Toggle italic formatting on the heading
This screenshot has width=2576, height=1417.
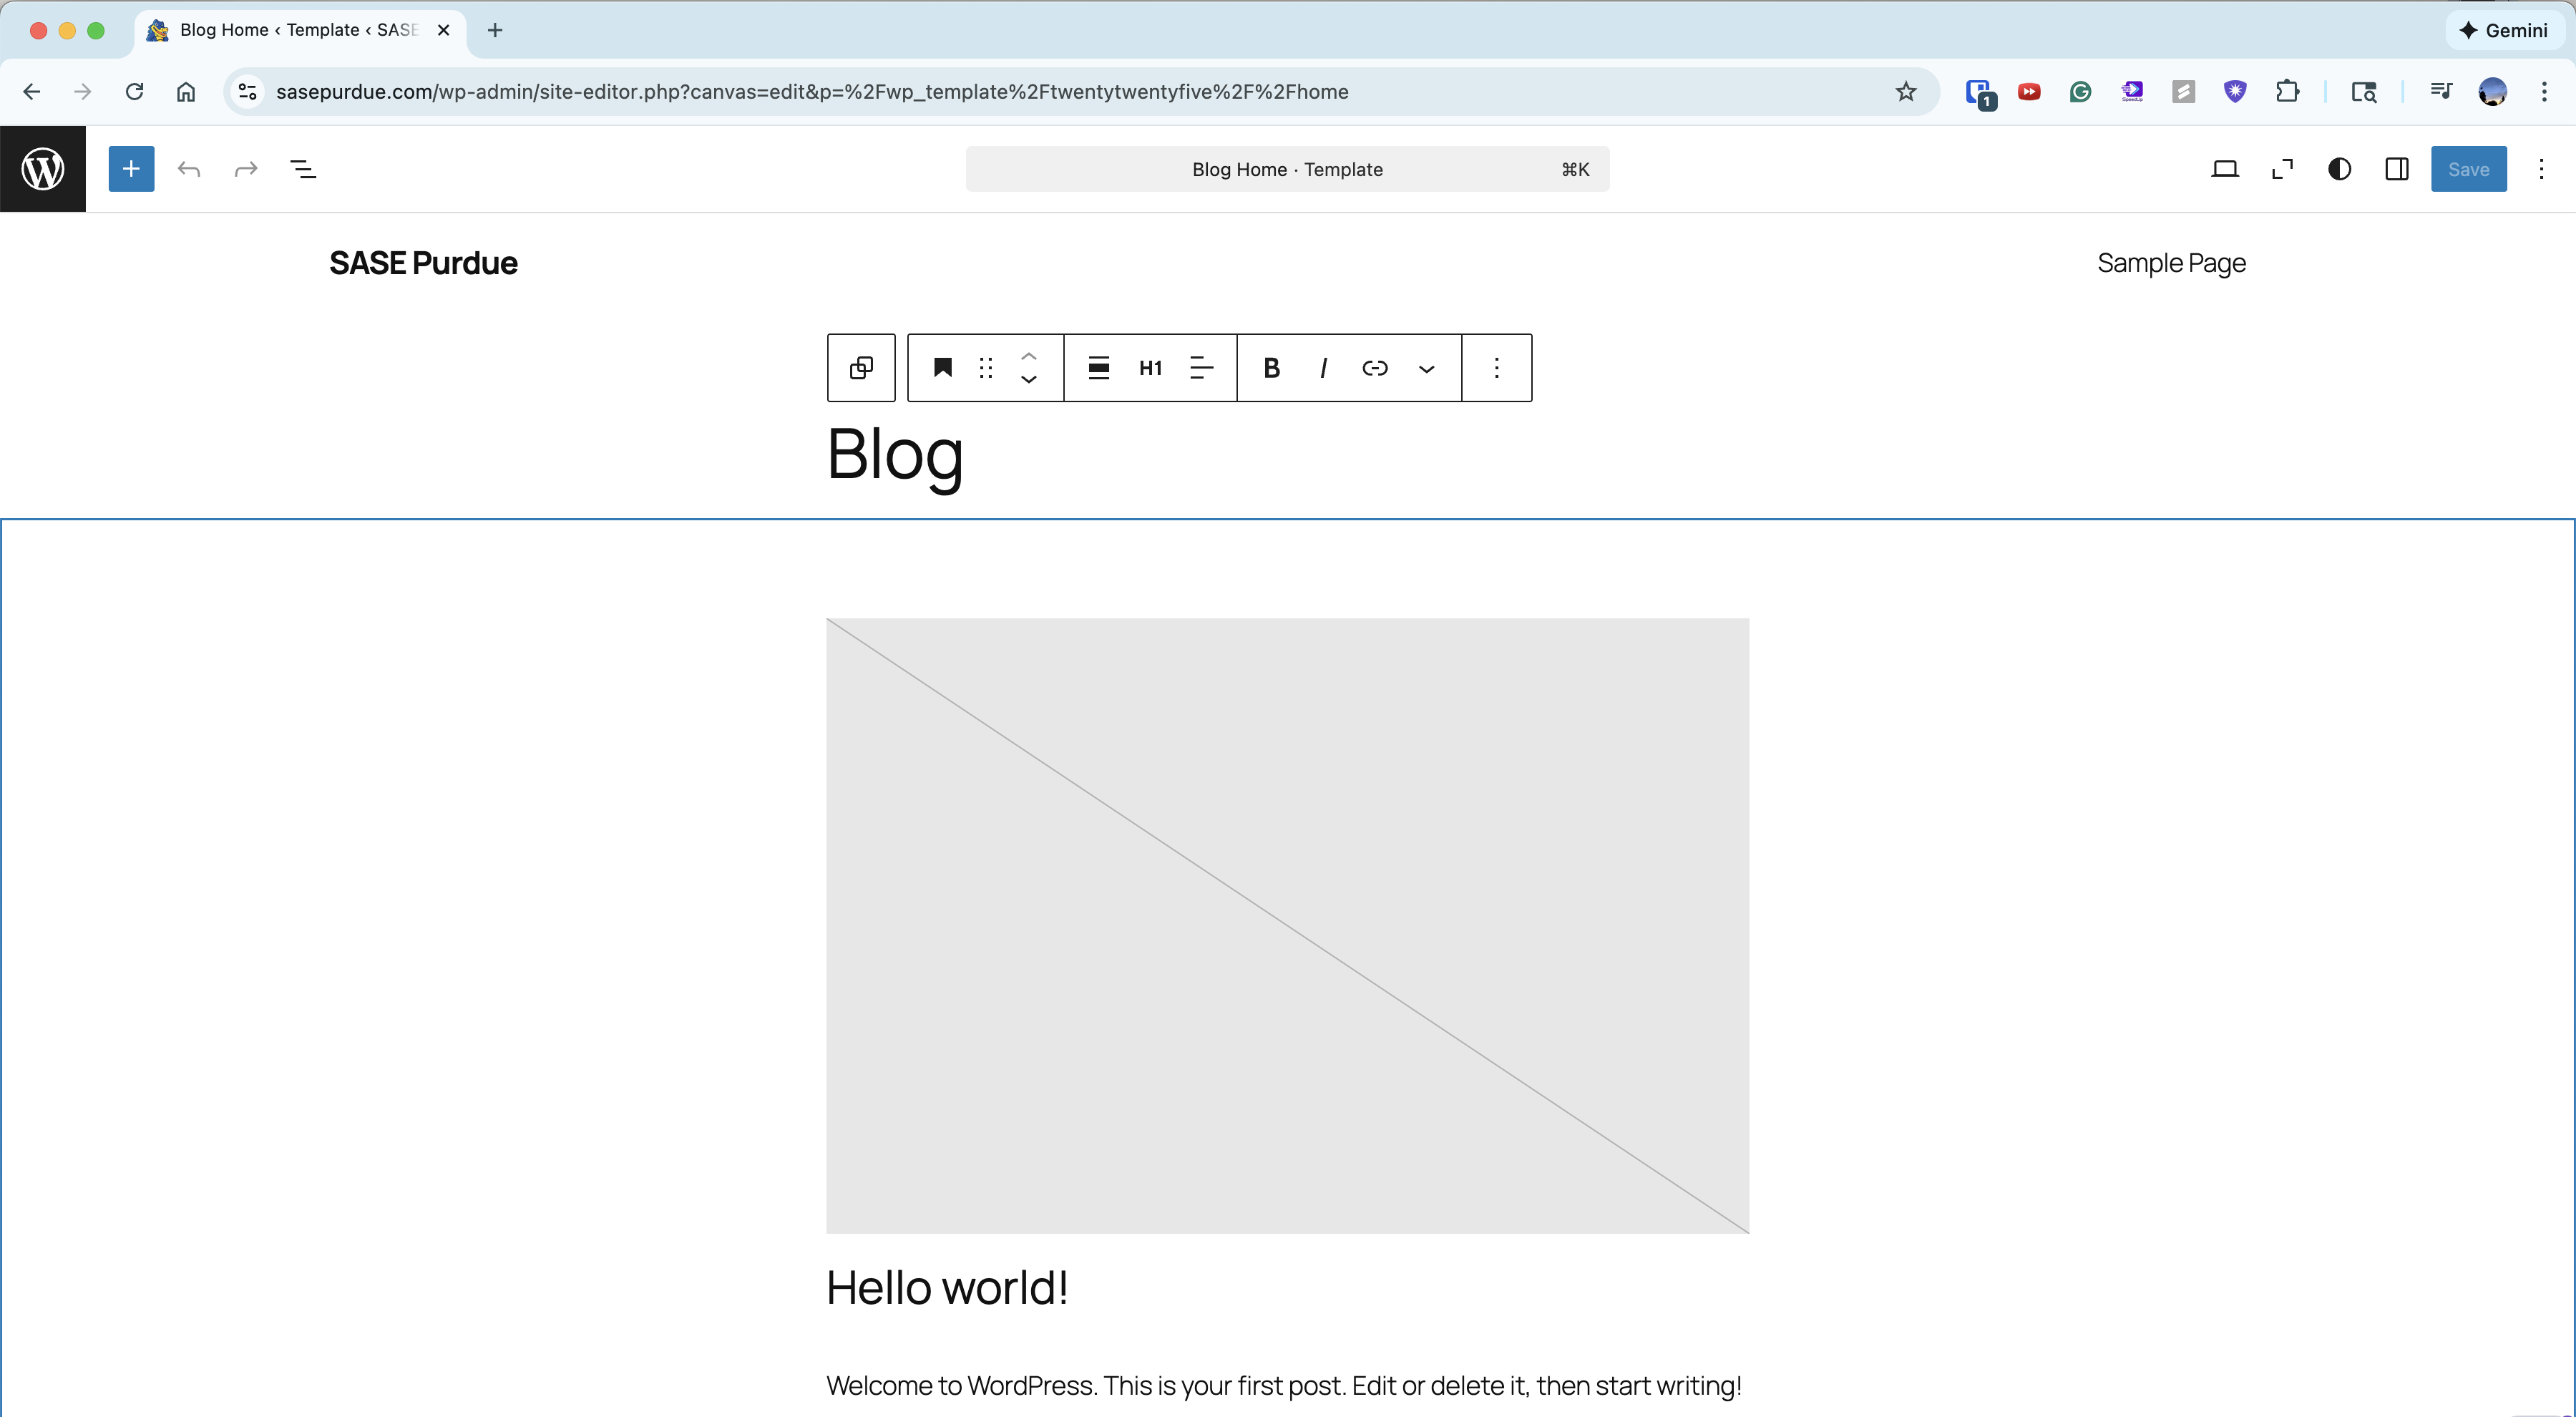pyautogui.click(x=1322, y=368)
